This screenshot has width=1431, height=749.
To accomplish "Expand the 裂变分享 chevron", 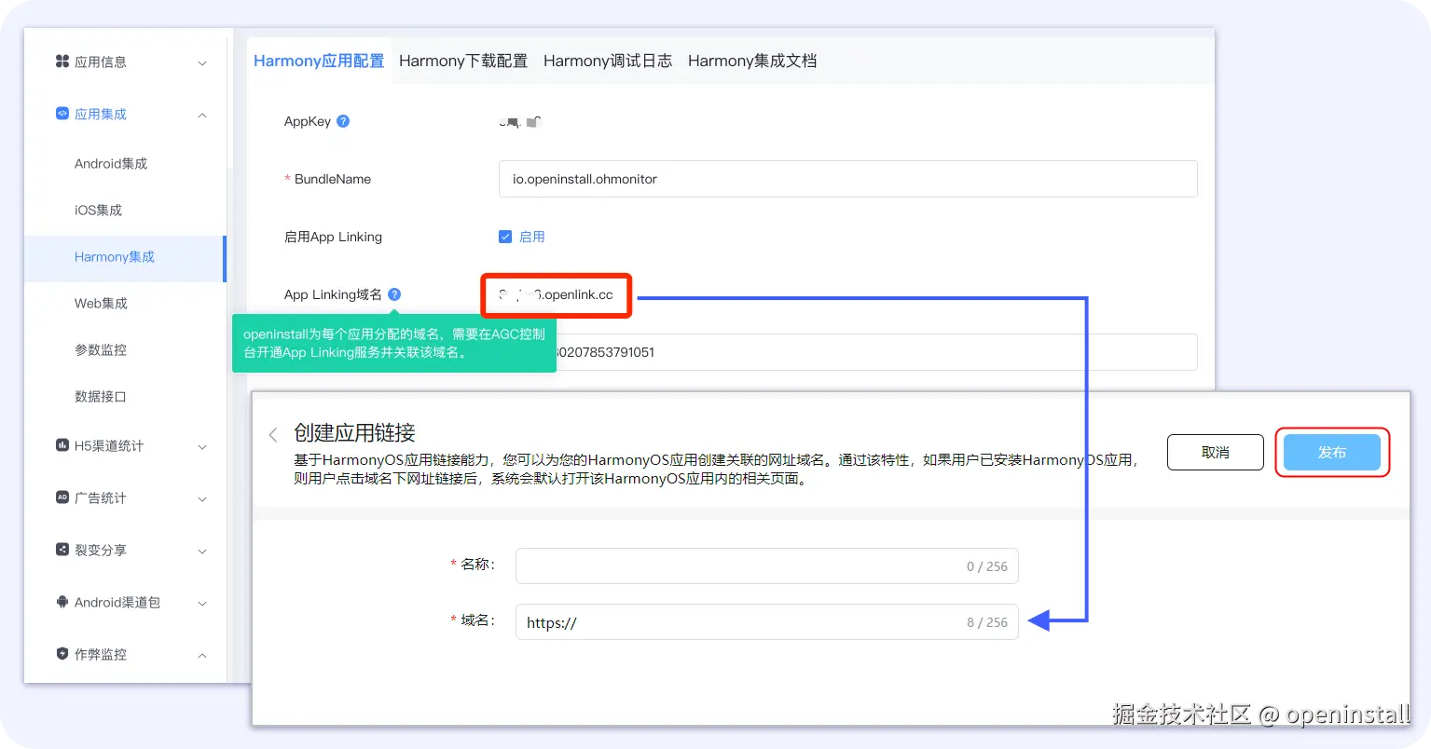I will tap(202, 551).
